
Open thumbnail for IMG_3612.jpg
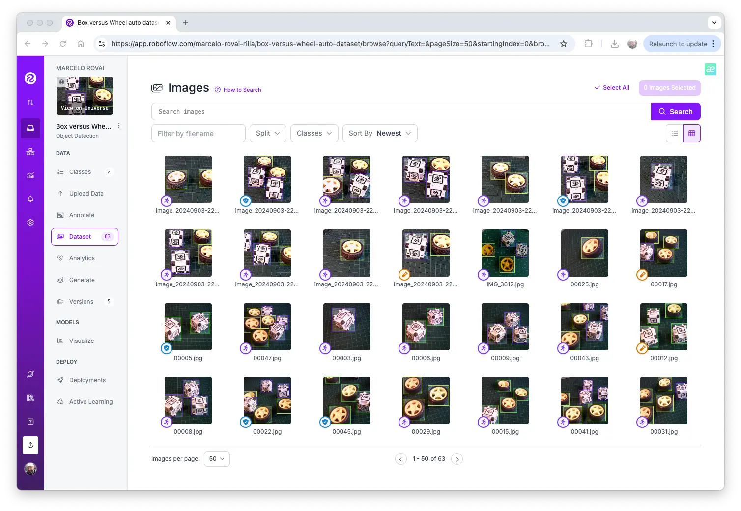point(505,253)
